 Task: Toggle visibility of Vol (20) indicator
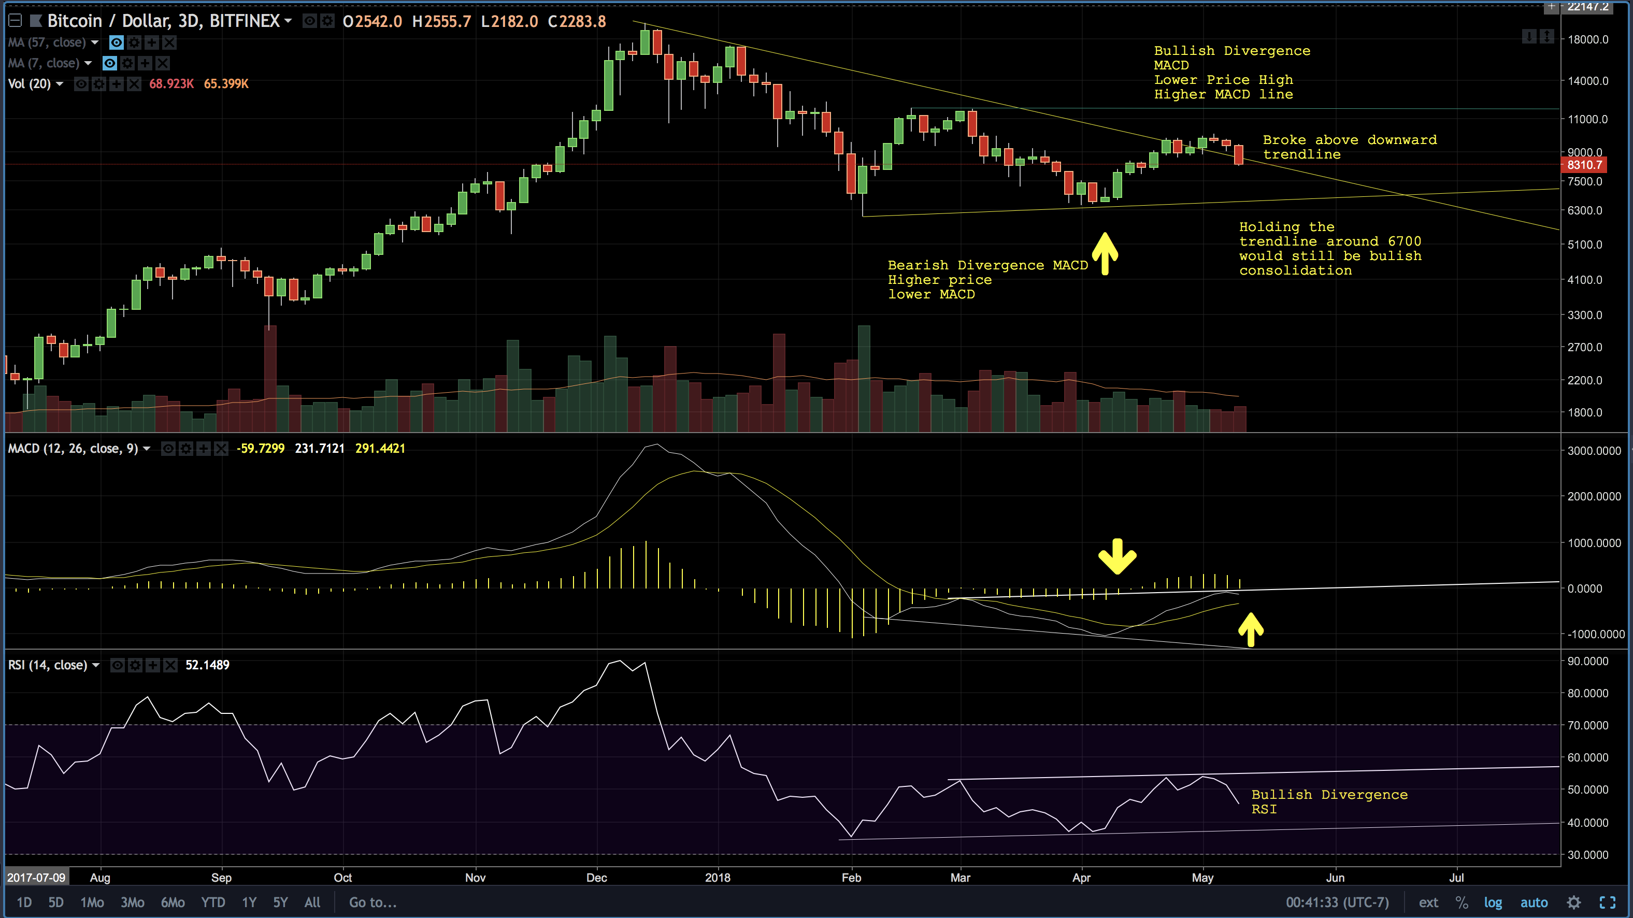(x=81, y=84)
